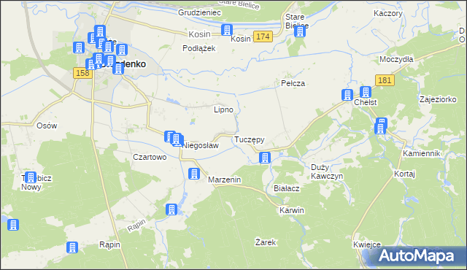
Task: Click the Osów village label
Action: point(47,126)
